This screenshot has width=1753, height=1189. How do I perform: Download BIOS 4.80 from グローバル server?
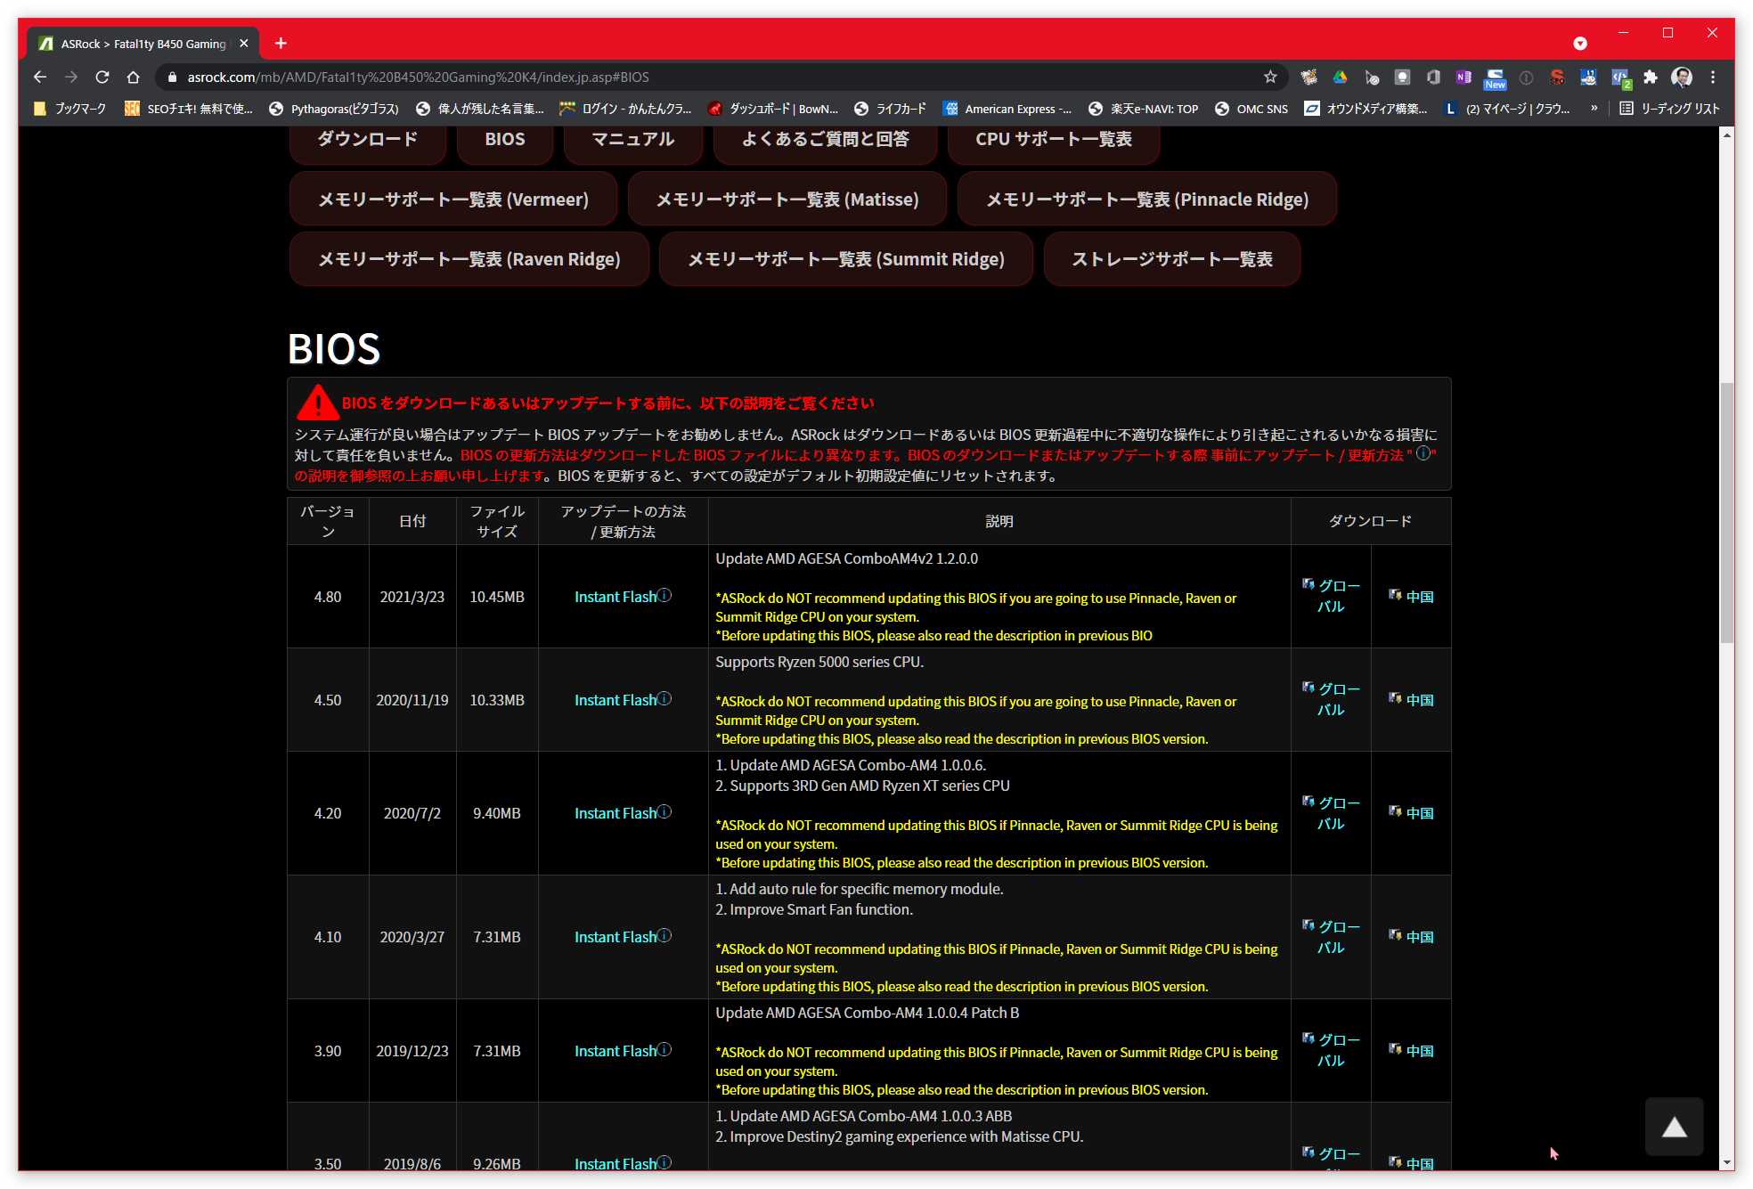pos(1331,596)
